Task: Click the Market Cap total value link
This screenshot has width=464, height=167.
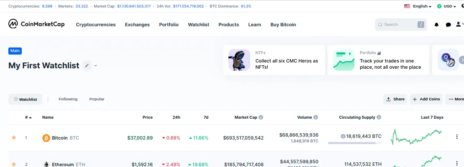Action: coord(134,6)
